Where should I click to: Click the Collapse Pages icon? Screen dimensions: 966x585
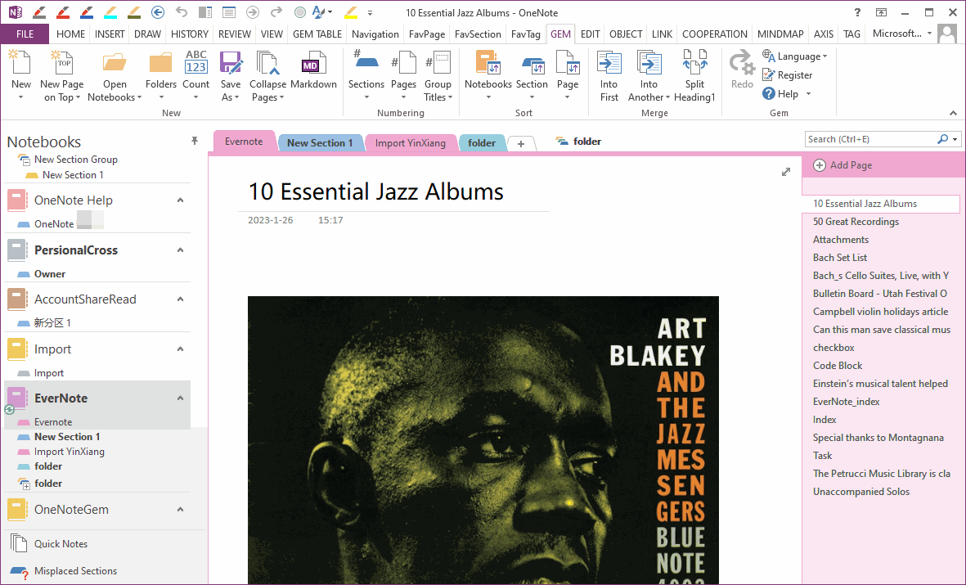coord(268,63)
